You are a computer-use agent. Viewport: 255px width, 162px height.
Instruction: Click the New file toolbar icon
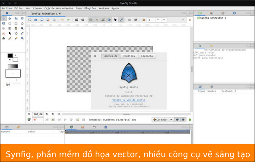tap(30, 20)
